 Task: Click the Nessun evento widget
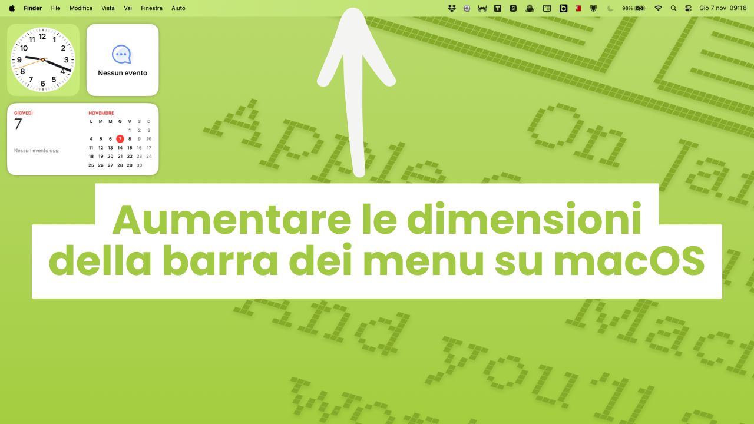pyautogui.click(x=123, y=59)
